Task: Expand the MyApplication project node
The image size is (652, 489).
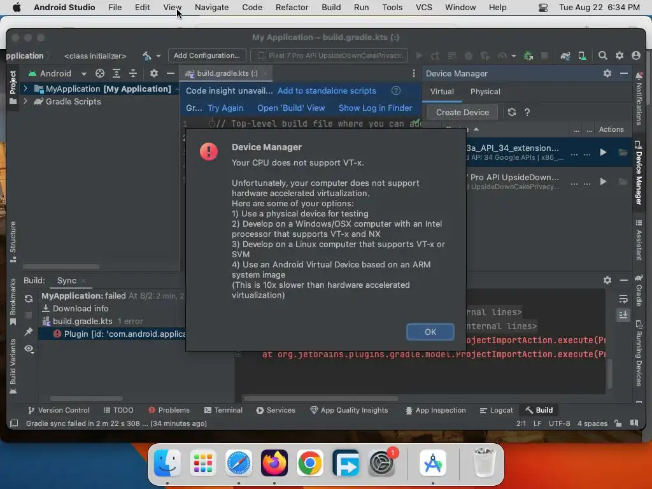Action: tap(25, 89)
